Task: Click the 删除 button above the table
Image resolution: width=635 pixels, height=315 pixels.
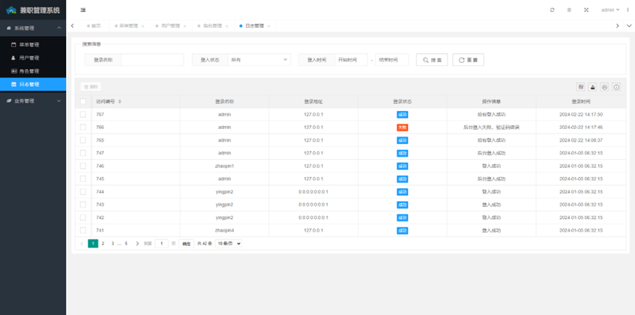Action: 91,87
